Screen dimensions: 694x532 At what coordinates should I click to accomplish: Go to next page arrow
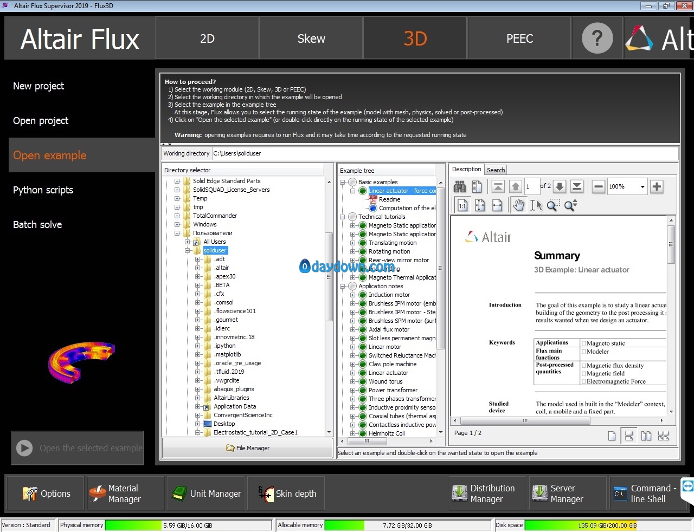click(x=560, y=187)
